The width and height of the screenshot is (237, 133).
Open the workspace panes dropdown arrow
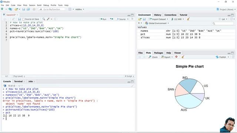pyautogui.click(x=73, y=9)
